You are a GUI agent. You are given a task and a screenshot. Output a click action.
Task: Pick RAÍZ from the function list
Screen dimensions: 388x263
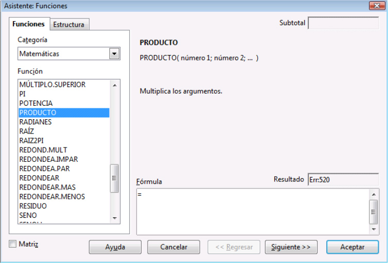[27, 131]
